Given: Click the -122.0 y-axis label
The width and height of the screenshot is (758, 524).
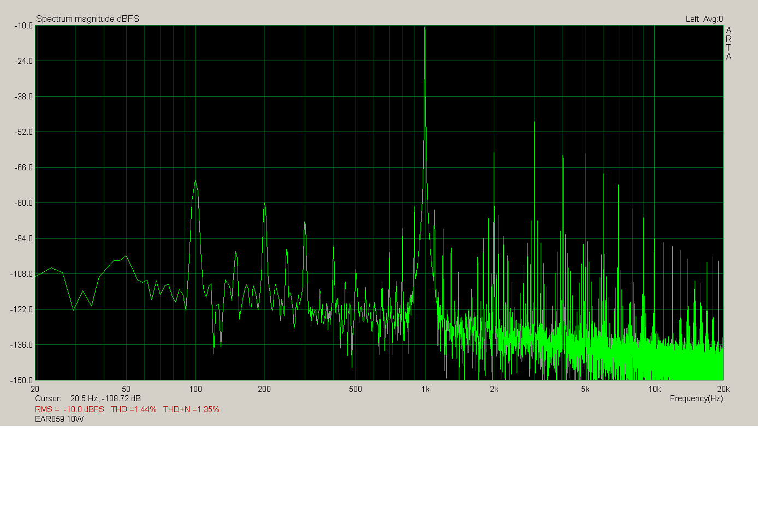Looking at the screenshot, I should coord(22,309).
